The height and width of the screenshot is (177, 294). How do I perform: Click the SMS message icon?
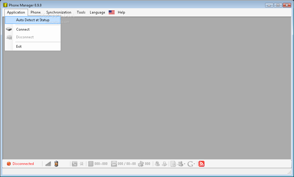(x=114, y=164)
